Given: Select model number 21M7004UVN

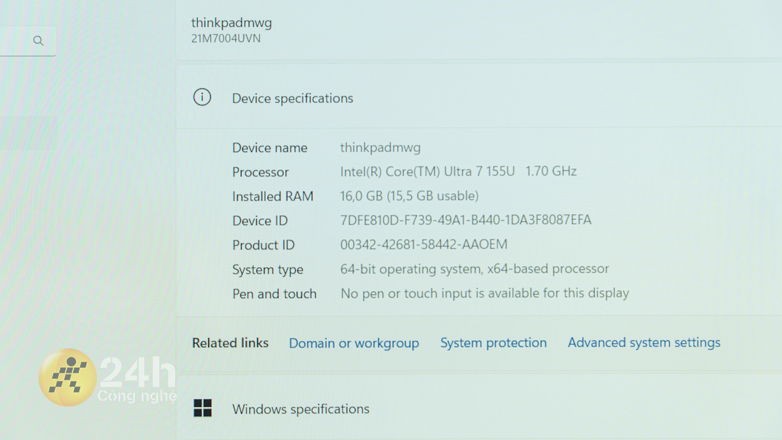Looking at the screenshot, I should tap(226, 38).
